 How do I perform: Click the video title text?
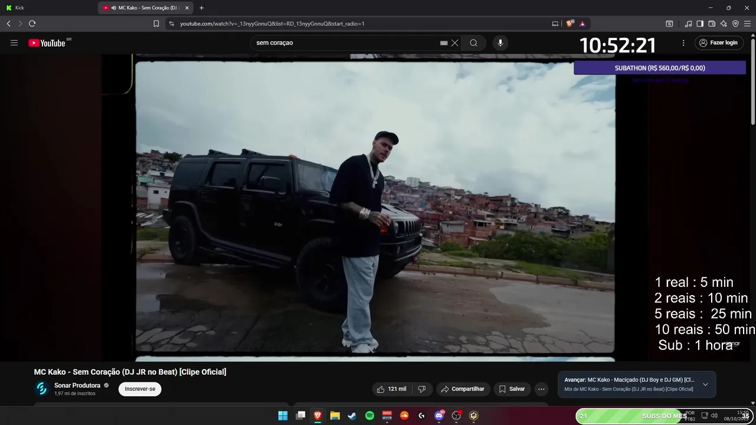click(130, 372)
